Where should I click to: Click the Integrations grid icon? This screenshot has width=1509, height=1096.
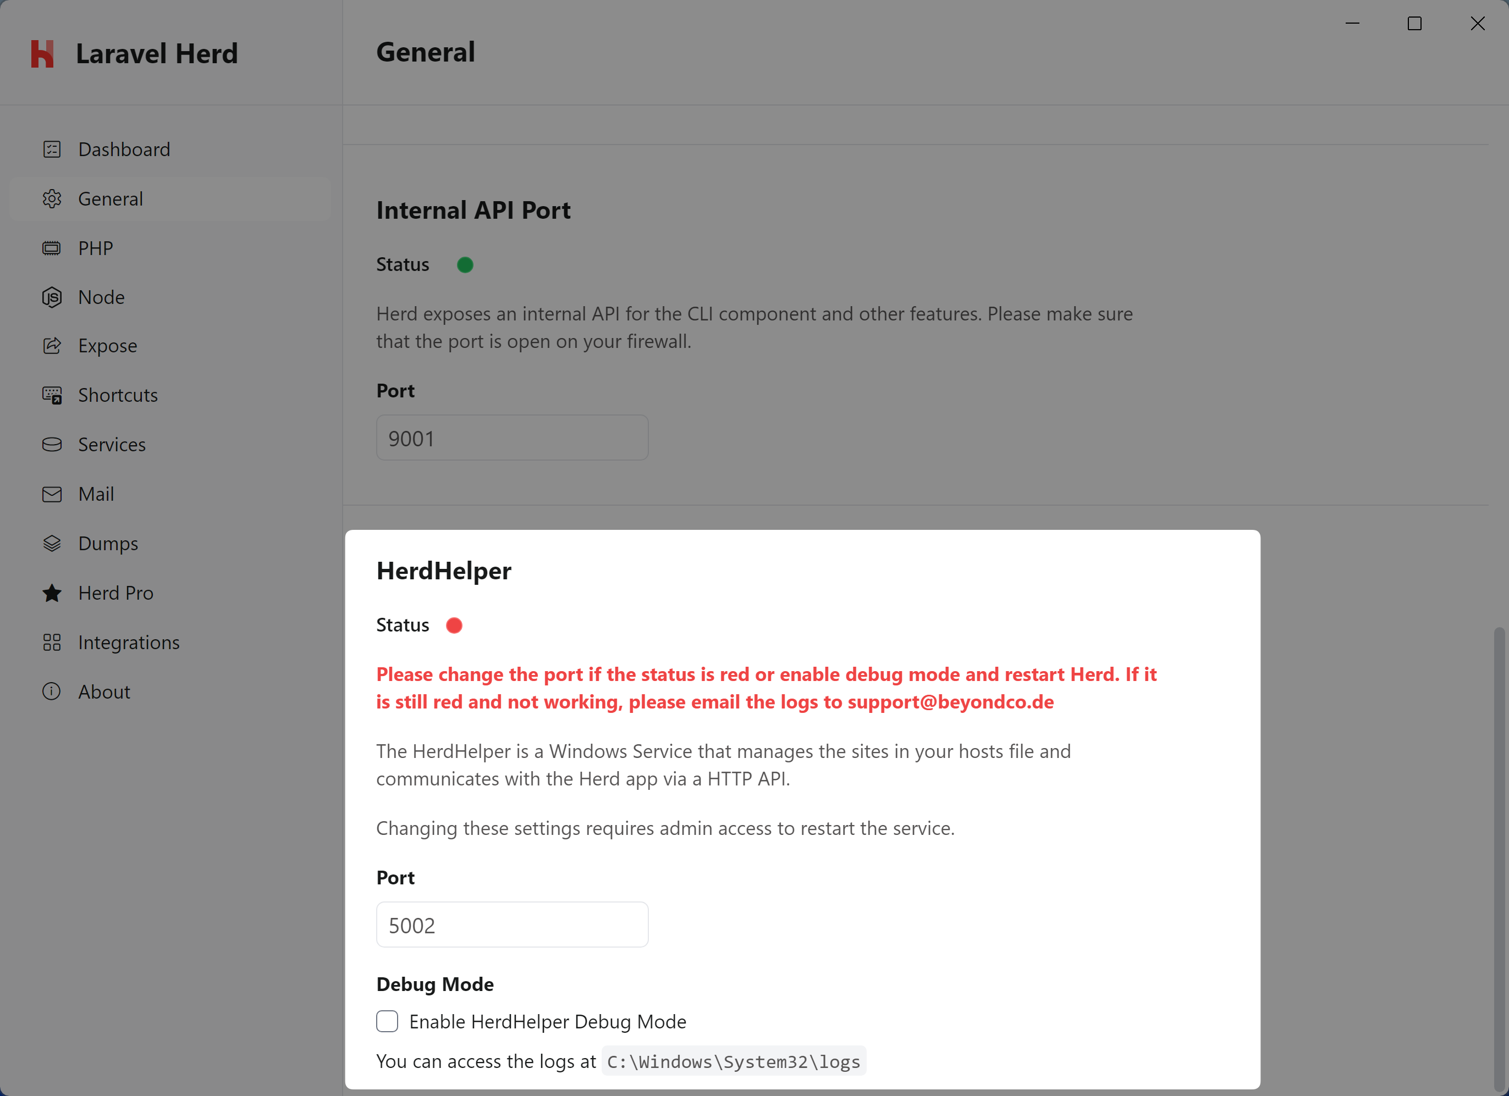tap(52, 643)
